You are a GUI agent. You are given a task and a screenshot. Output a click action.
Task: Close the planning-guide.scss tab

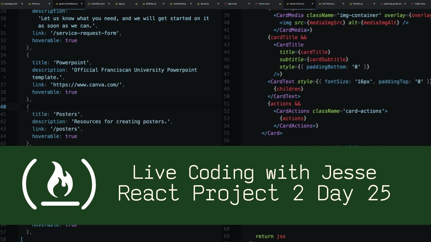tap(405, 4)
